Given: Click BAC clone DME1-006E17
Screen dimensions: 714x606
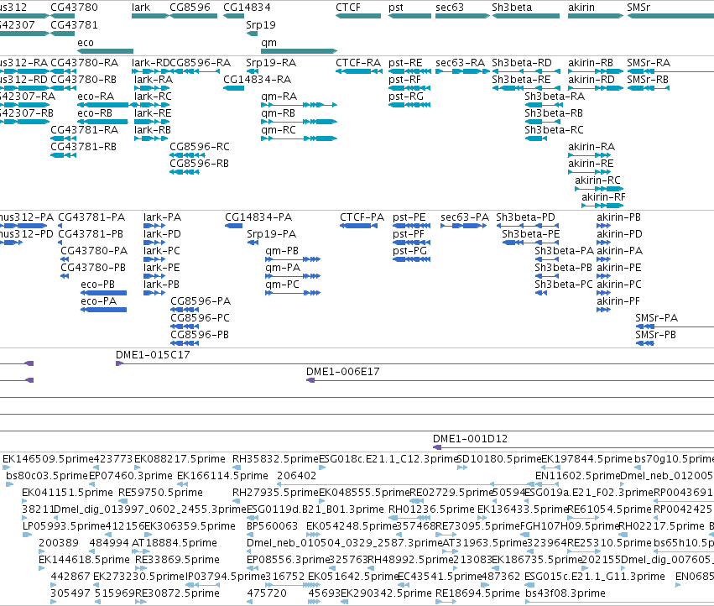Looking at the screenshot, I should point(510,380).
